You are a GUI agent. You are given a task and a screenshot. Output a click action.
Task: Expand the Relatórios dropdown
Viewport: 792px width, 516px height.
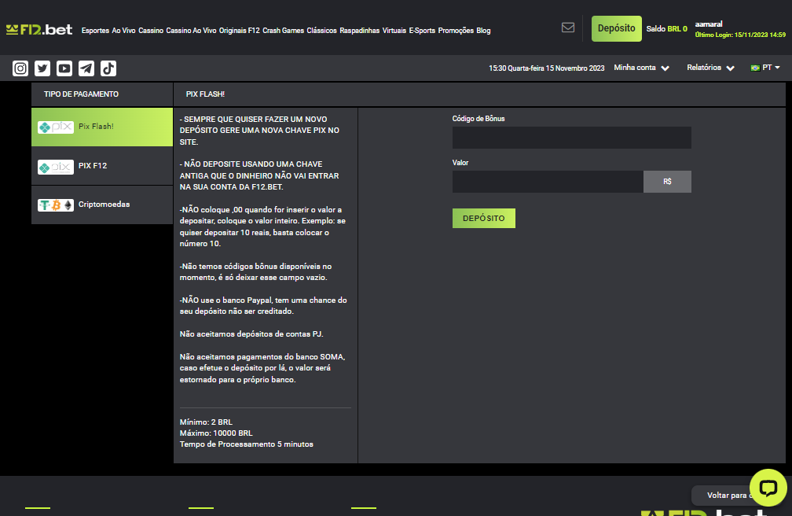[x=710, y=68]
